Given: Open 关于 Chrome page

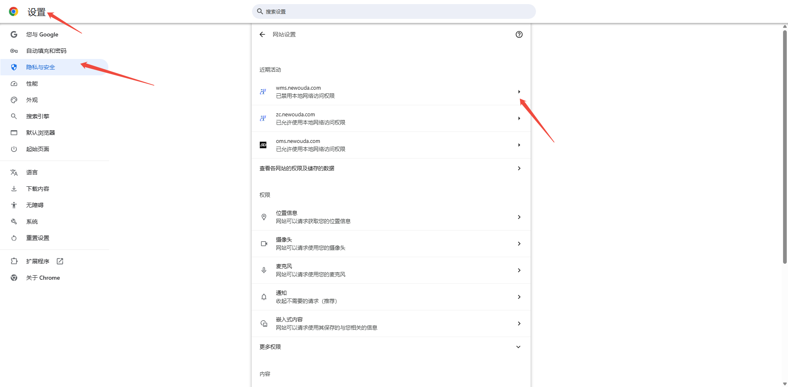Looking at the screenshot, I should [43, 278].
